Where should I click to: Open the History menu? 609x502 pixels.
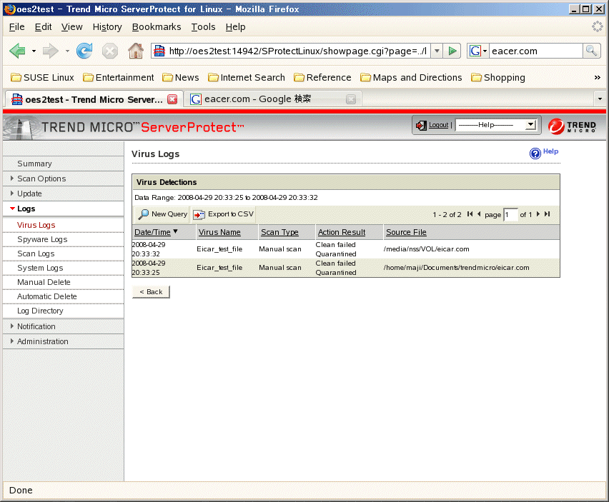coord(107,26)
